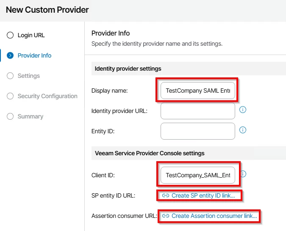Click chain icon of Assertion consumer link

[x=166, y=216]
